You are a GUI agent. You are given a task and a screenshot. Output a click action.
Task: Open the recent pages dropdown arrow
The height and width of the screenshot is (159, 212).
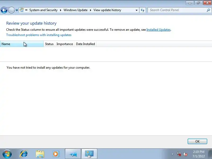coord(17,10)
